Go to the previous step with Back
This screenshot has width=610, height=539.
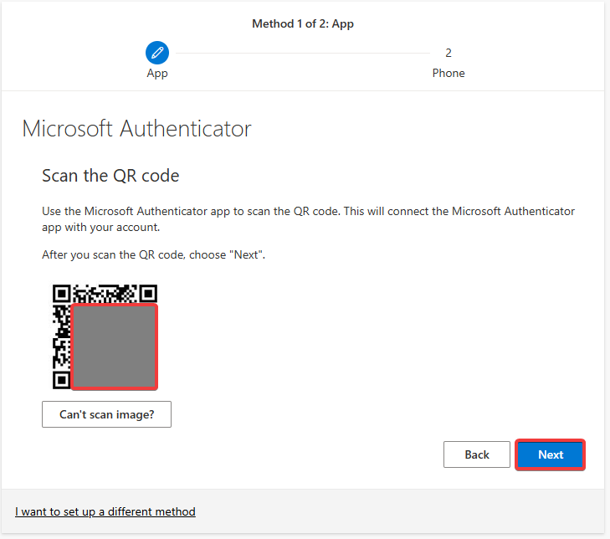477,454
